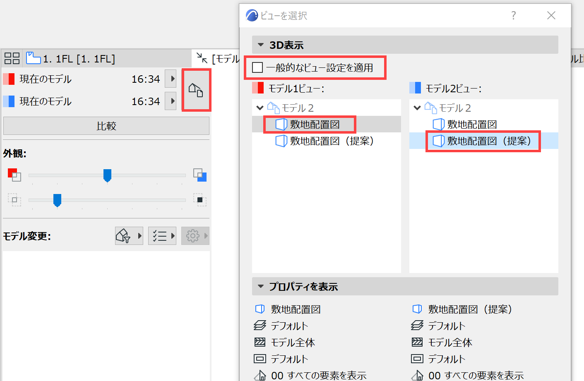Screen dimensions: 584x381
Task: Open the arrow menu beside red 現在のモデル
Action: 171,79
